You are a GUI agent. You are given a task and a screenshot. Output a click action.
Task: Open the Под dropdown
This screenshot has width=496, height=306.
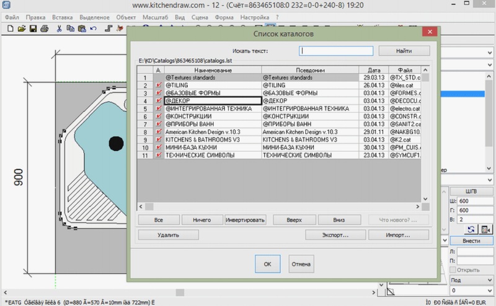tap(471, 280)
